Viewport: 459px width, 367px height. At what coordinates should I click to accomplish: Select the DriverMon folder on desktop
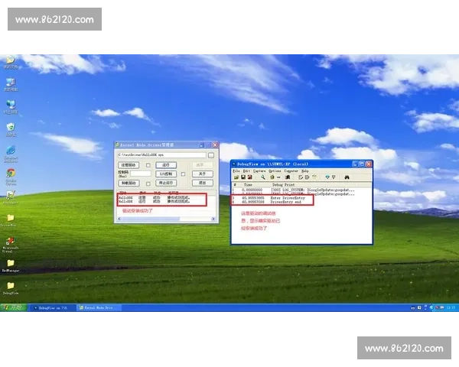pos(8,220)
